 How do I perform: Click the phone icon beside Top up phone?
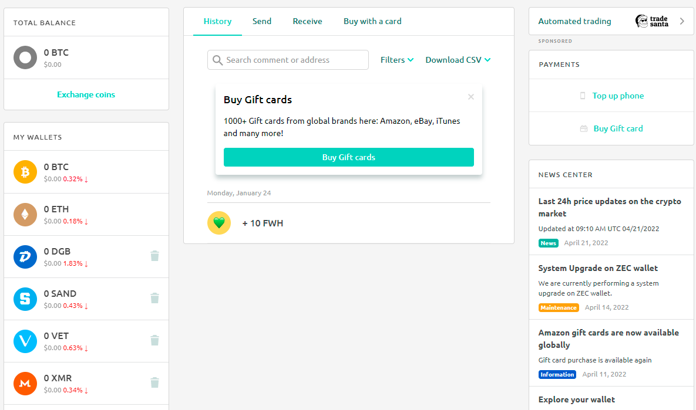(583, 96)
